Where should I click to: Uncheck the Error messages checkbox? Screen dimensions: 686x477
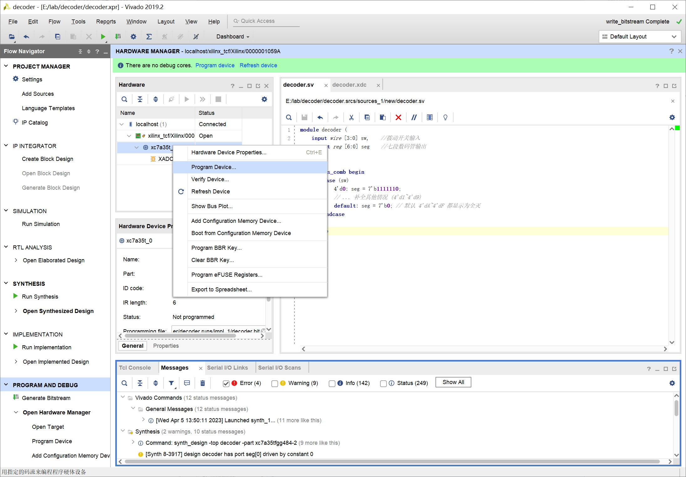tap(226, 383)
